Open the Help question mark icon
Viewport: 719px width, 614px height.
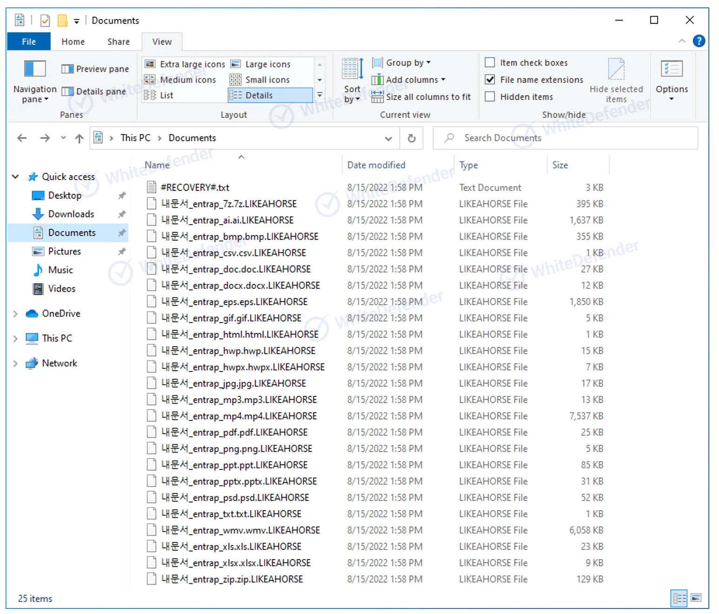(699, 41)
